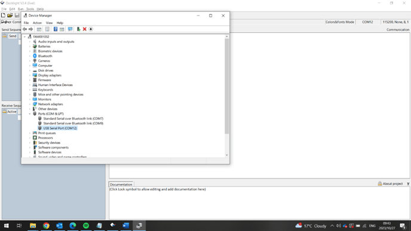Click the scan for hardware changes monitor icon
The image size is (411, 231).
(x=70, y=29)
